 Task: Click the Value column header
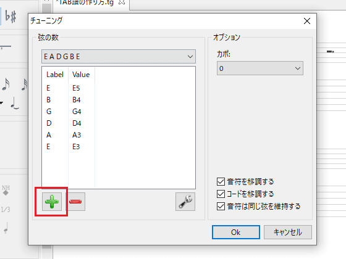pyautogui.click(x=81, y=75)
